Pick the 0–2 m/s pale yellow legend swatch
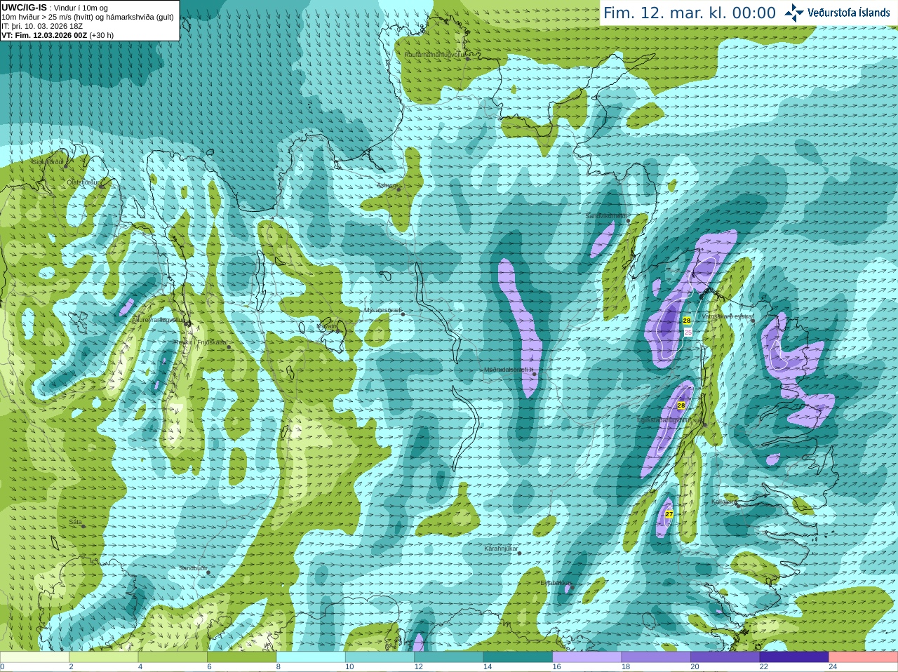 pyautogui.click(x=35, y=657)
